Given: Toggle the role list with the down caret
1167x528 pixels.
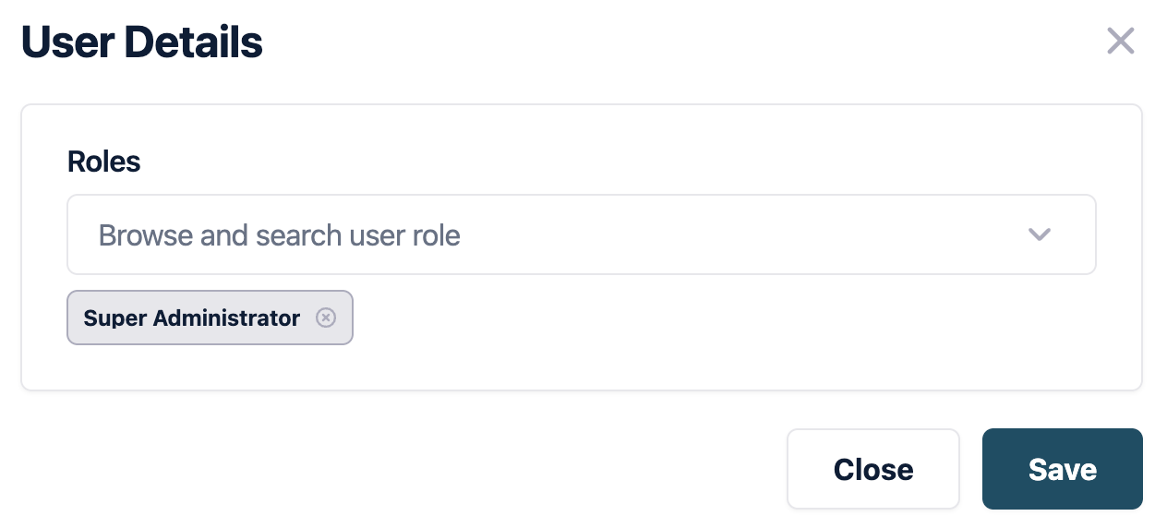Looking at the screenshot, I should click(x=1040, y=234).
